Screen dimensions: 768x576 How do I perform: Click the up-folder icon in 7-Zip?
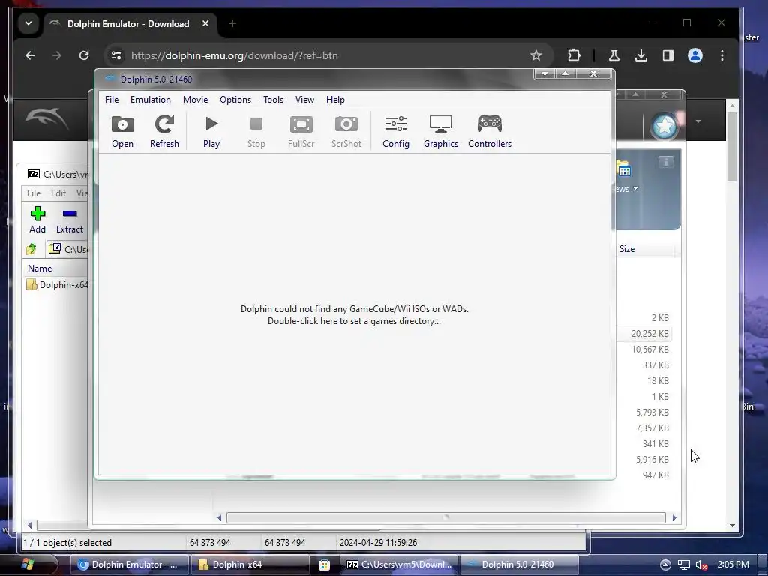(x=31, y=249)
